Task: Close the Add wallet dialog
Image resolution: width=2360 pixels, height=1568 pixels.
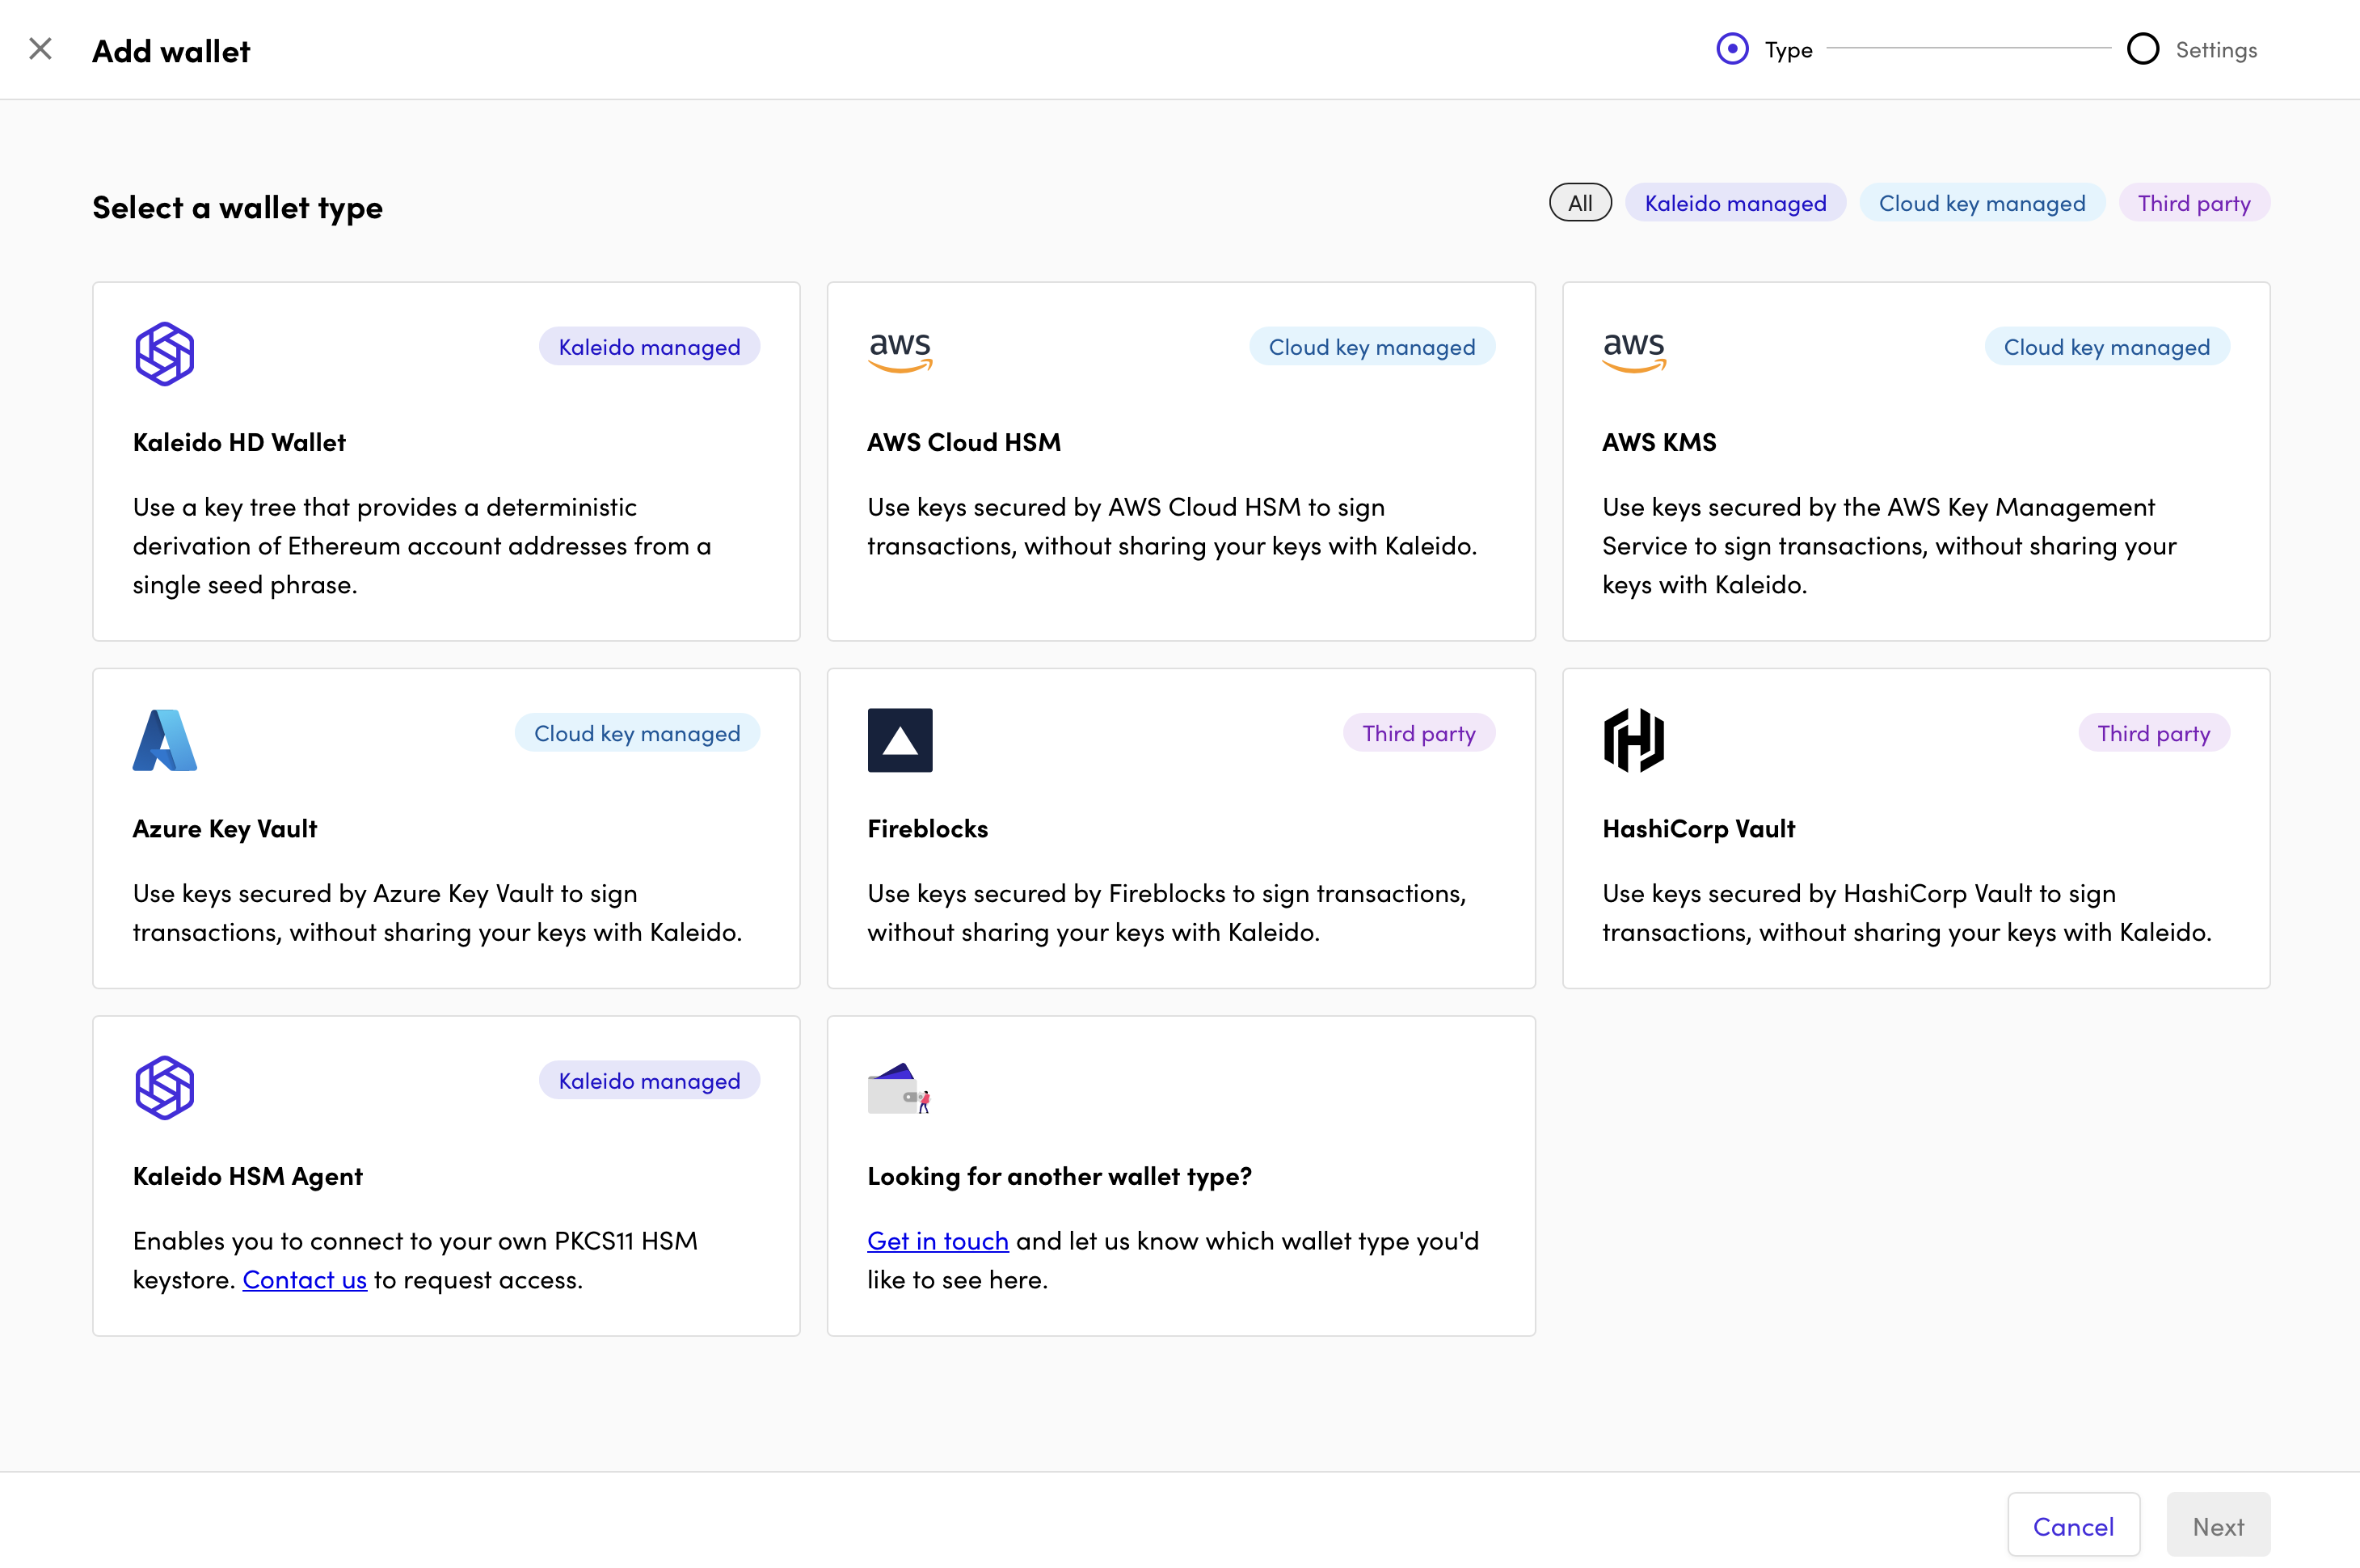Action: (x=40, y=49)
